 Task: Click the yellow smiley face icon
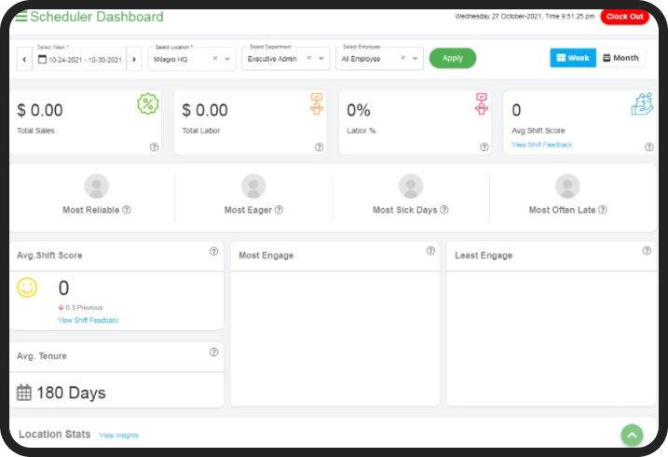(27, 287)
